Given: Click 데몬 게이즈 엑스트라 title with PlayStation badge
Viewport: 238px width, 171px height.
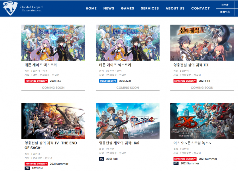Looking at the screenshot, I should coord(115,65).
